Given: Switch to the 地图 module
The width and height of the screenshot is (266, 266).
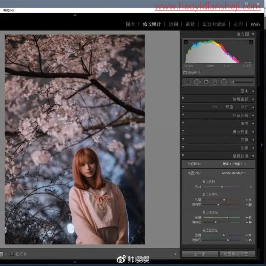Looking at the screenshot, I should click(x=174, y=24).
